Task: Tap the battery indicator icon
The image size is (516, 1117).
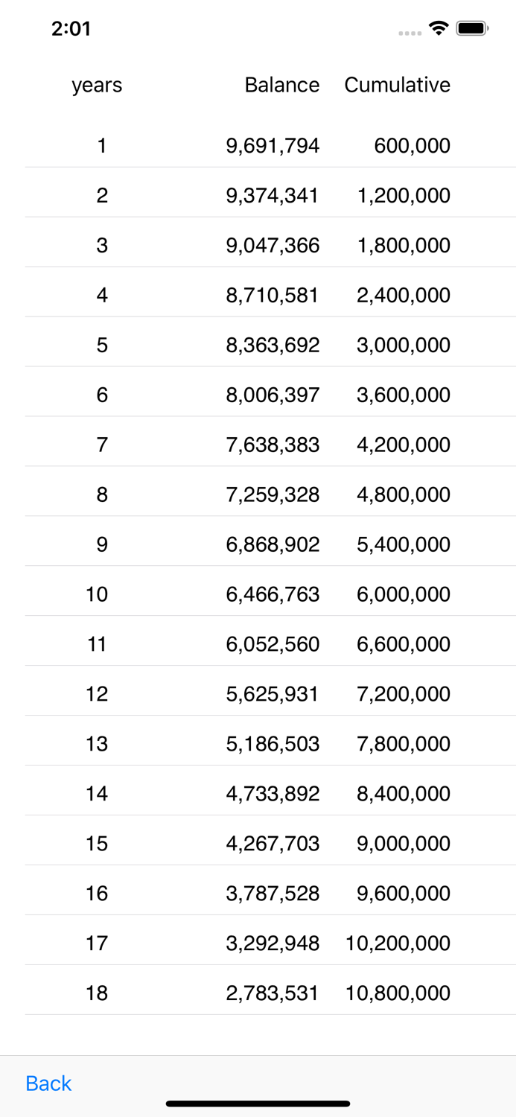Action: 472,27
